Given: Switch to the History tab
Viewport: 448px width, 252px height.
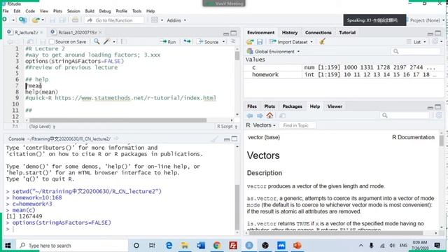Looking at the screenshot, I should (x=290, y=33).
